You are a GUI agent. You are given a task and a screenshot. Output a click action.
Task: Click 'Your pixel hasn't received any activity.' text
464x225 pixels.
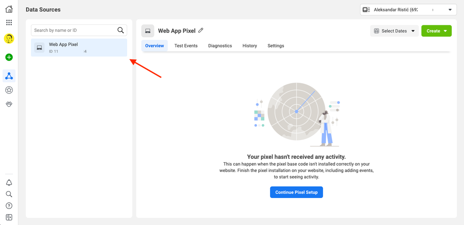[x=296, y=157]
